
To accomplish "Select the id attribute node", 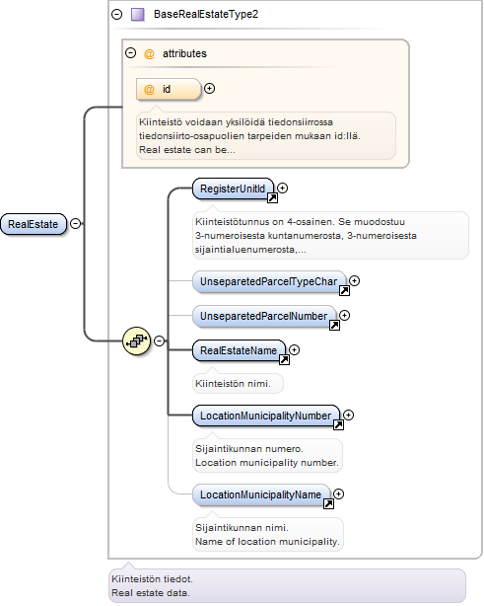I will pos(169,89).
